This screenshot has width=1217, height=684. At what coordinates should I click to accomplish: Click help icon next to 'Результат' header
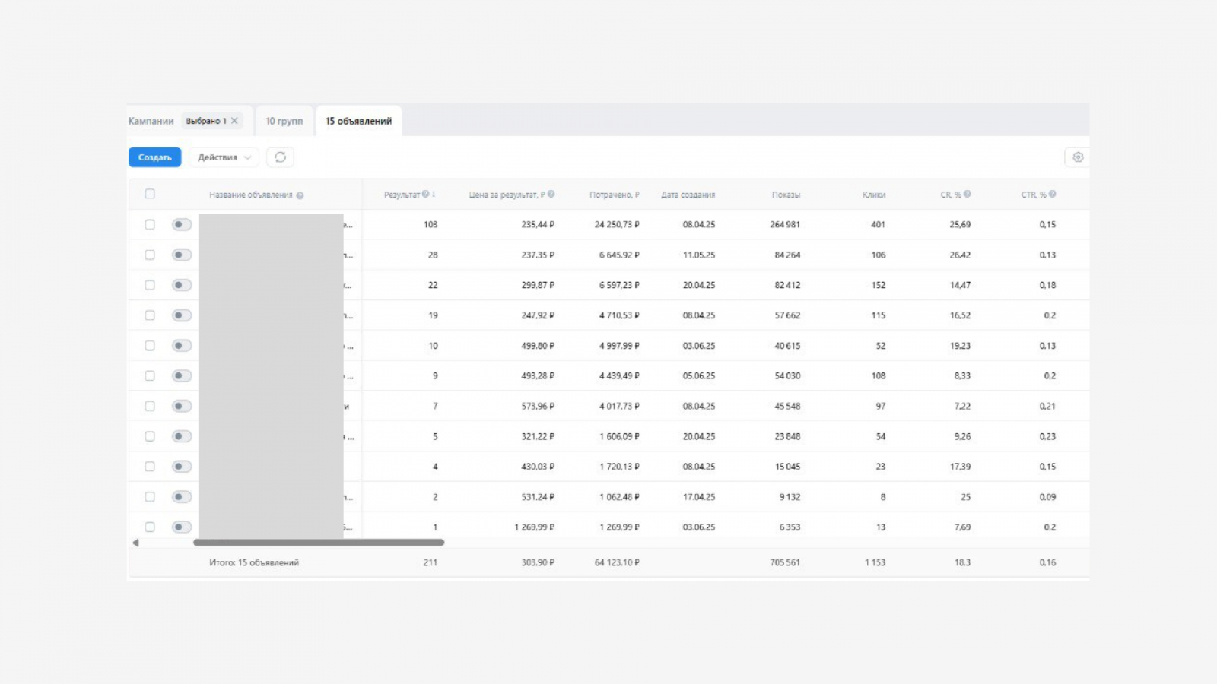[x=426, y=195]
